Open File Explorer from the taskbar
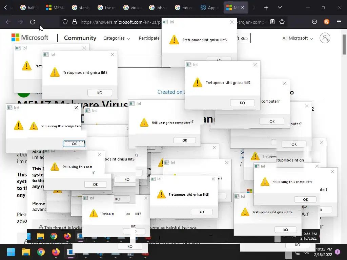Viewport: 347px width, 260px height. coord(26,252)
